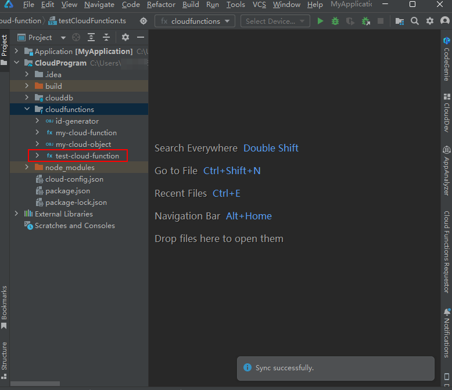Click Collapse All icon in Project panel
Viewport: 452px width, 390px height.
click(106, 37)
